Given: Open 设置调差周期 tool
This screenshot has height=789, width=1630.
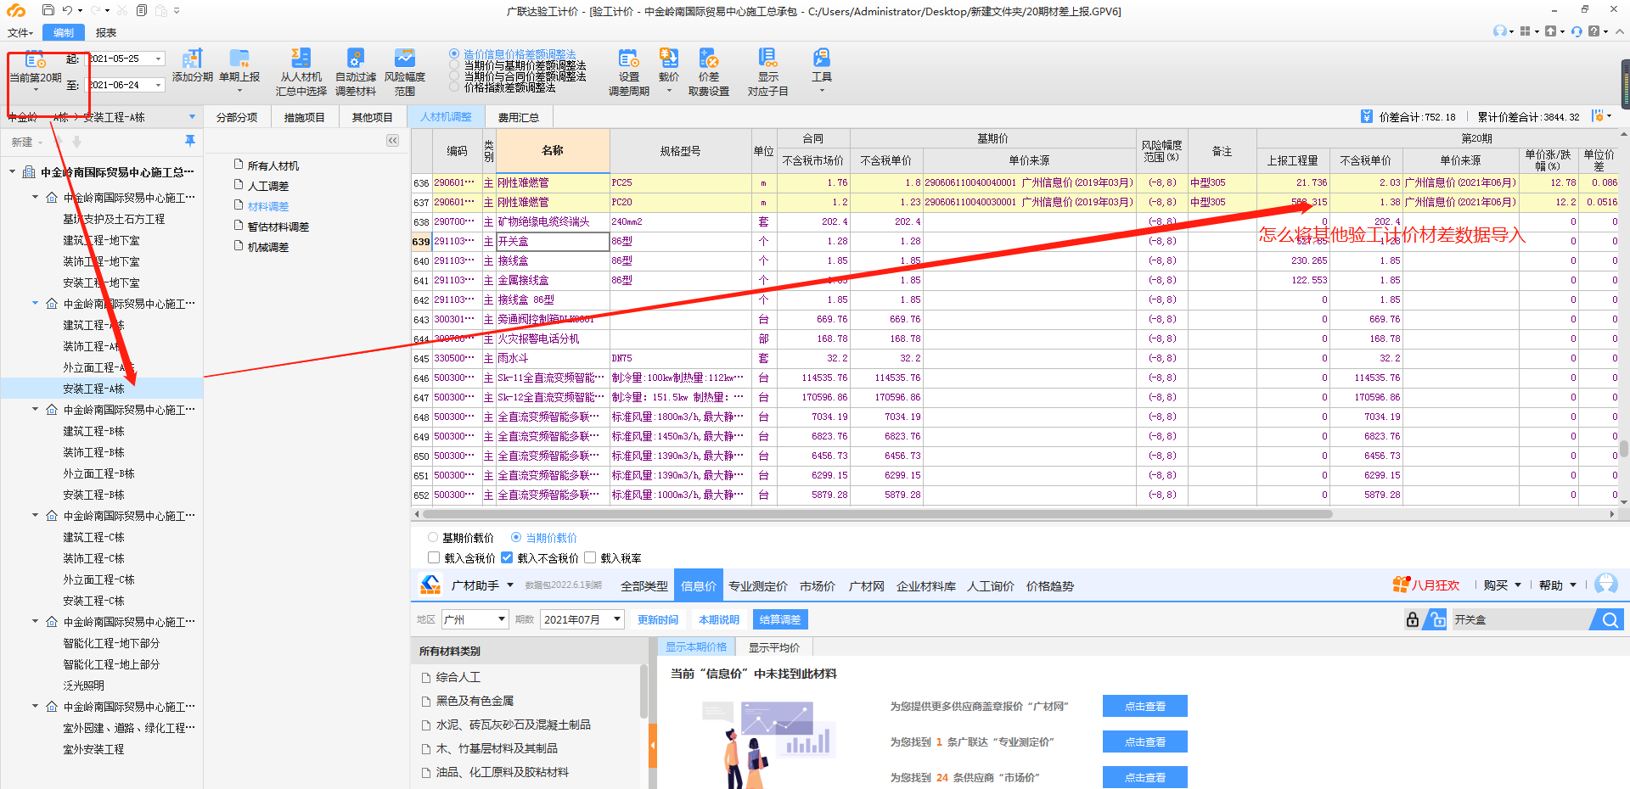Looking at the screenshot, I should [629, 72].
